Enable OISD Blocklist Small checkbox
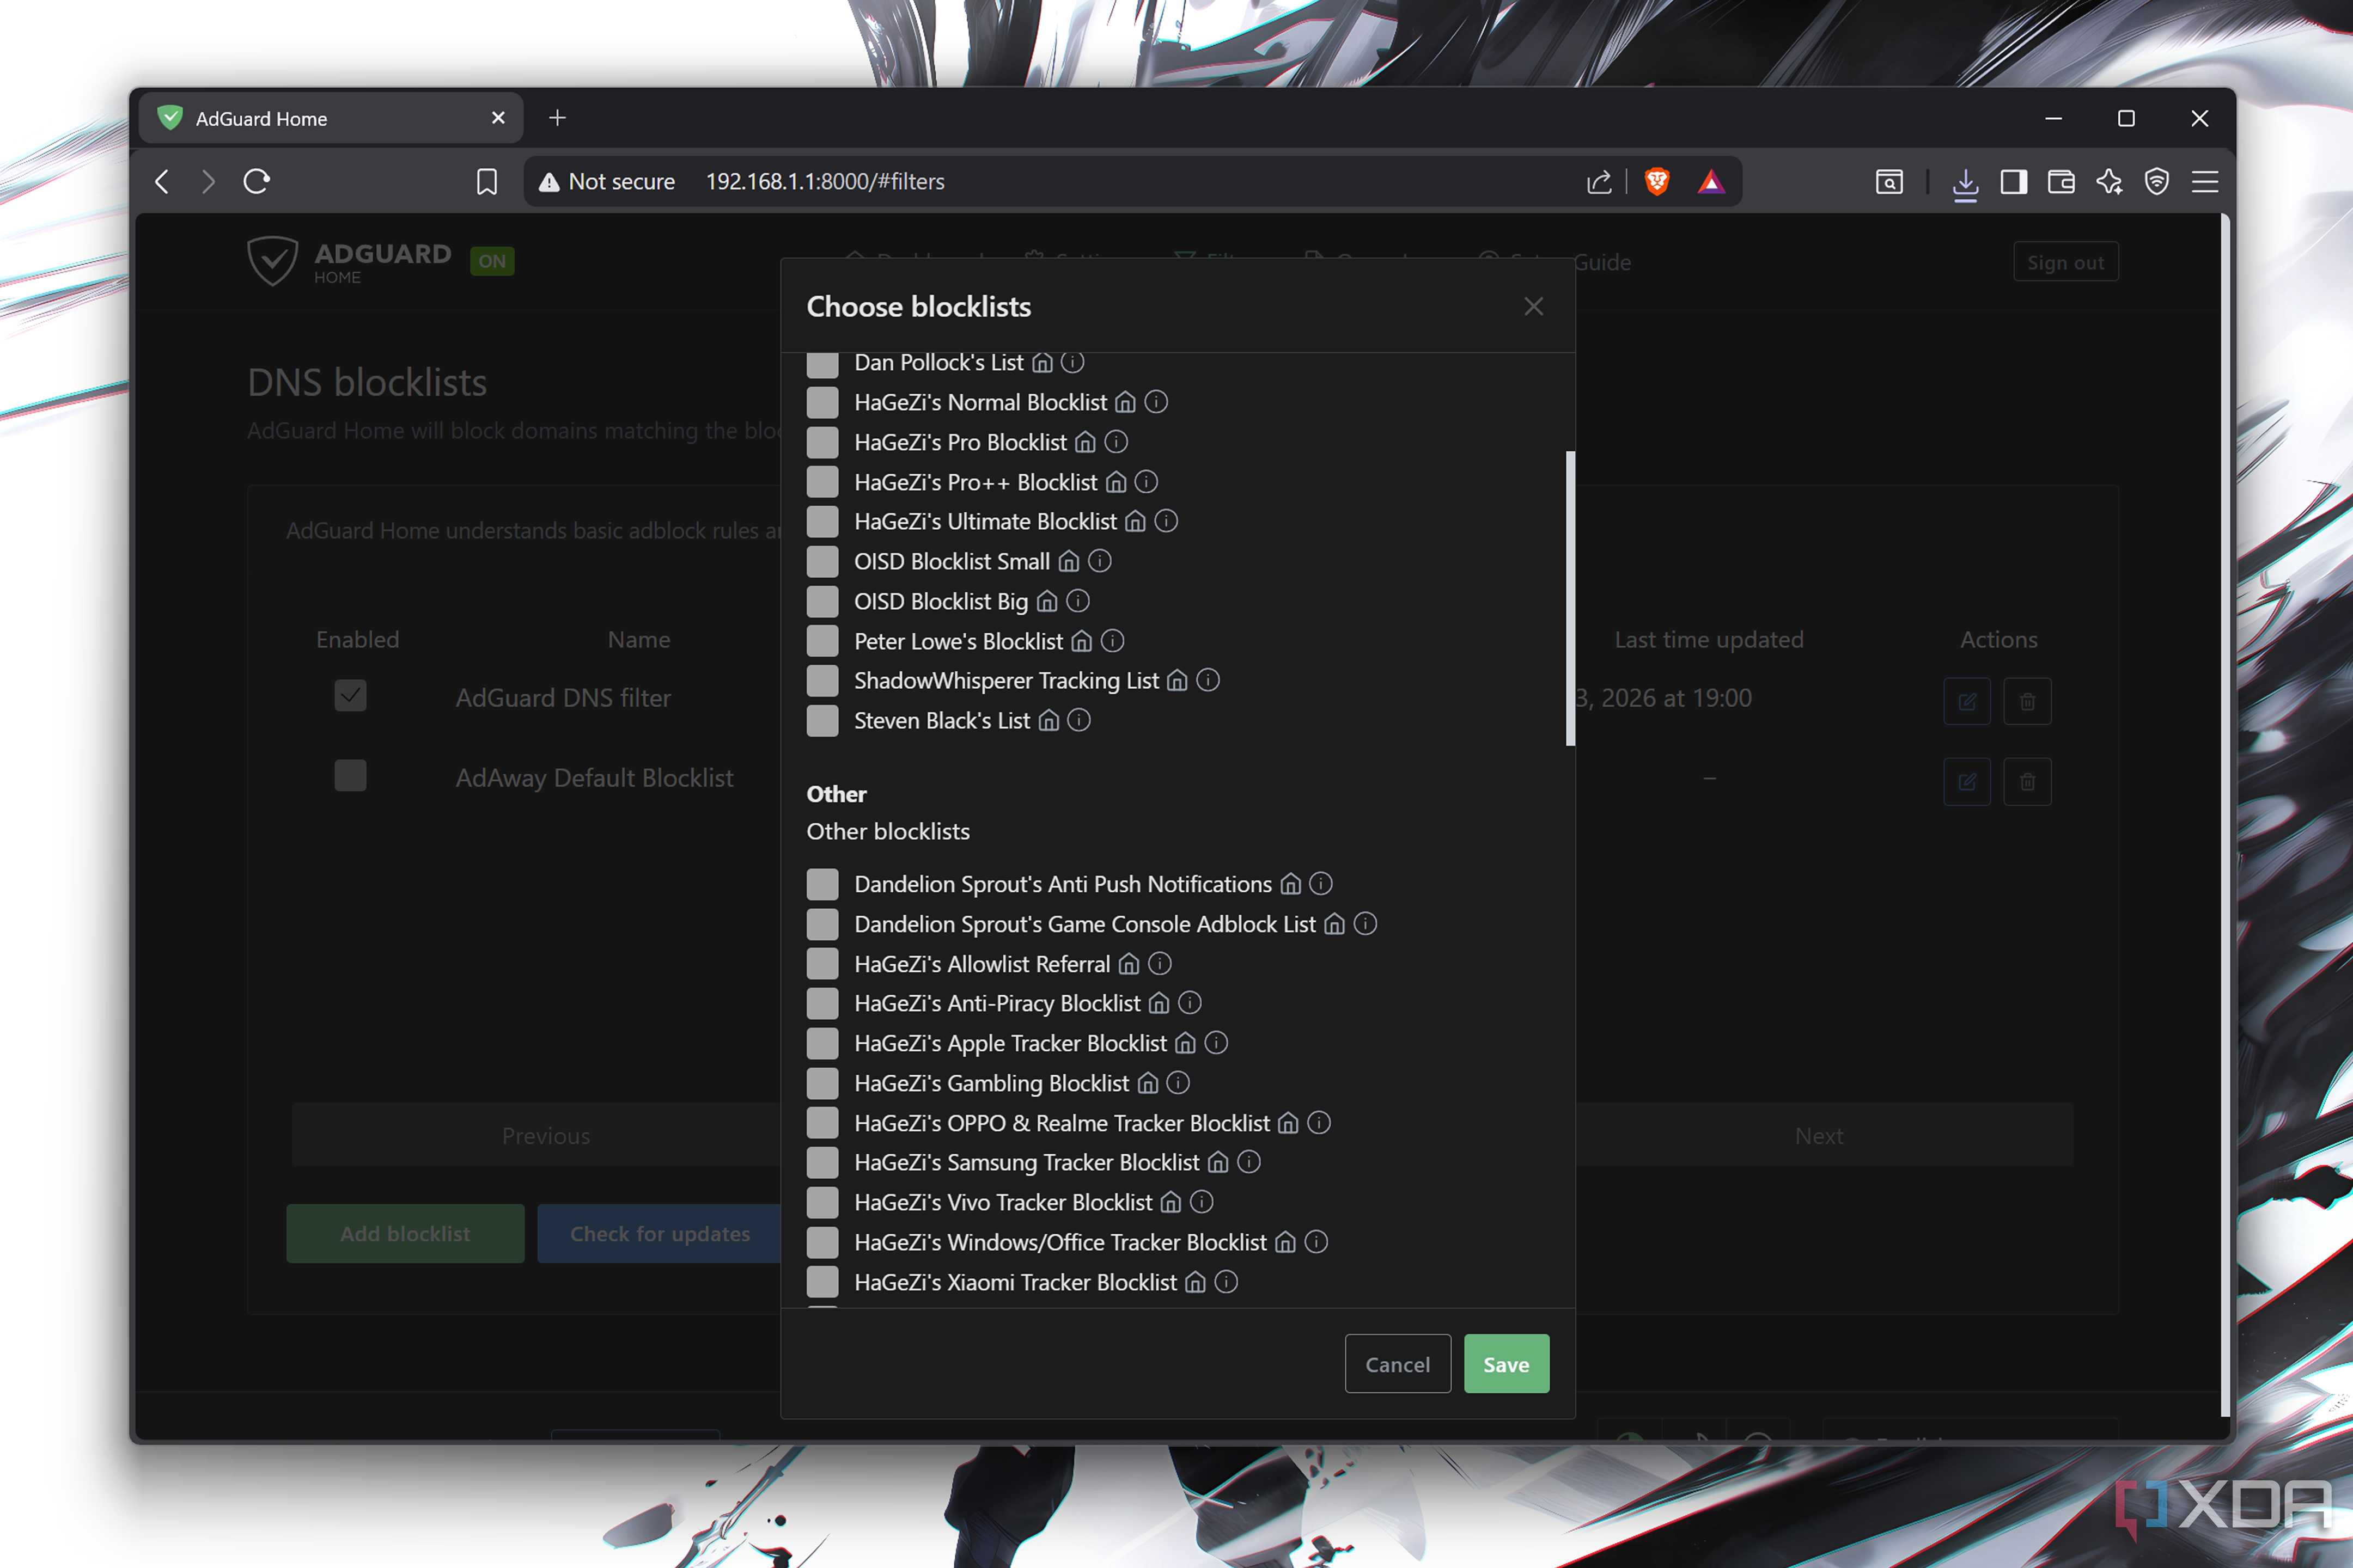Screen dimensions: 2353x1568 pyautogui.click(x=822, y=561)
